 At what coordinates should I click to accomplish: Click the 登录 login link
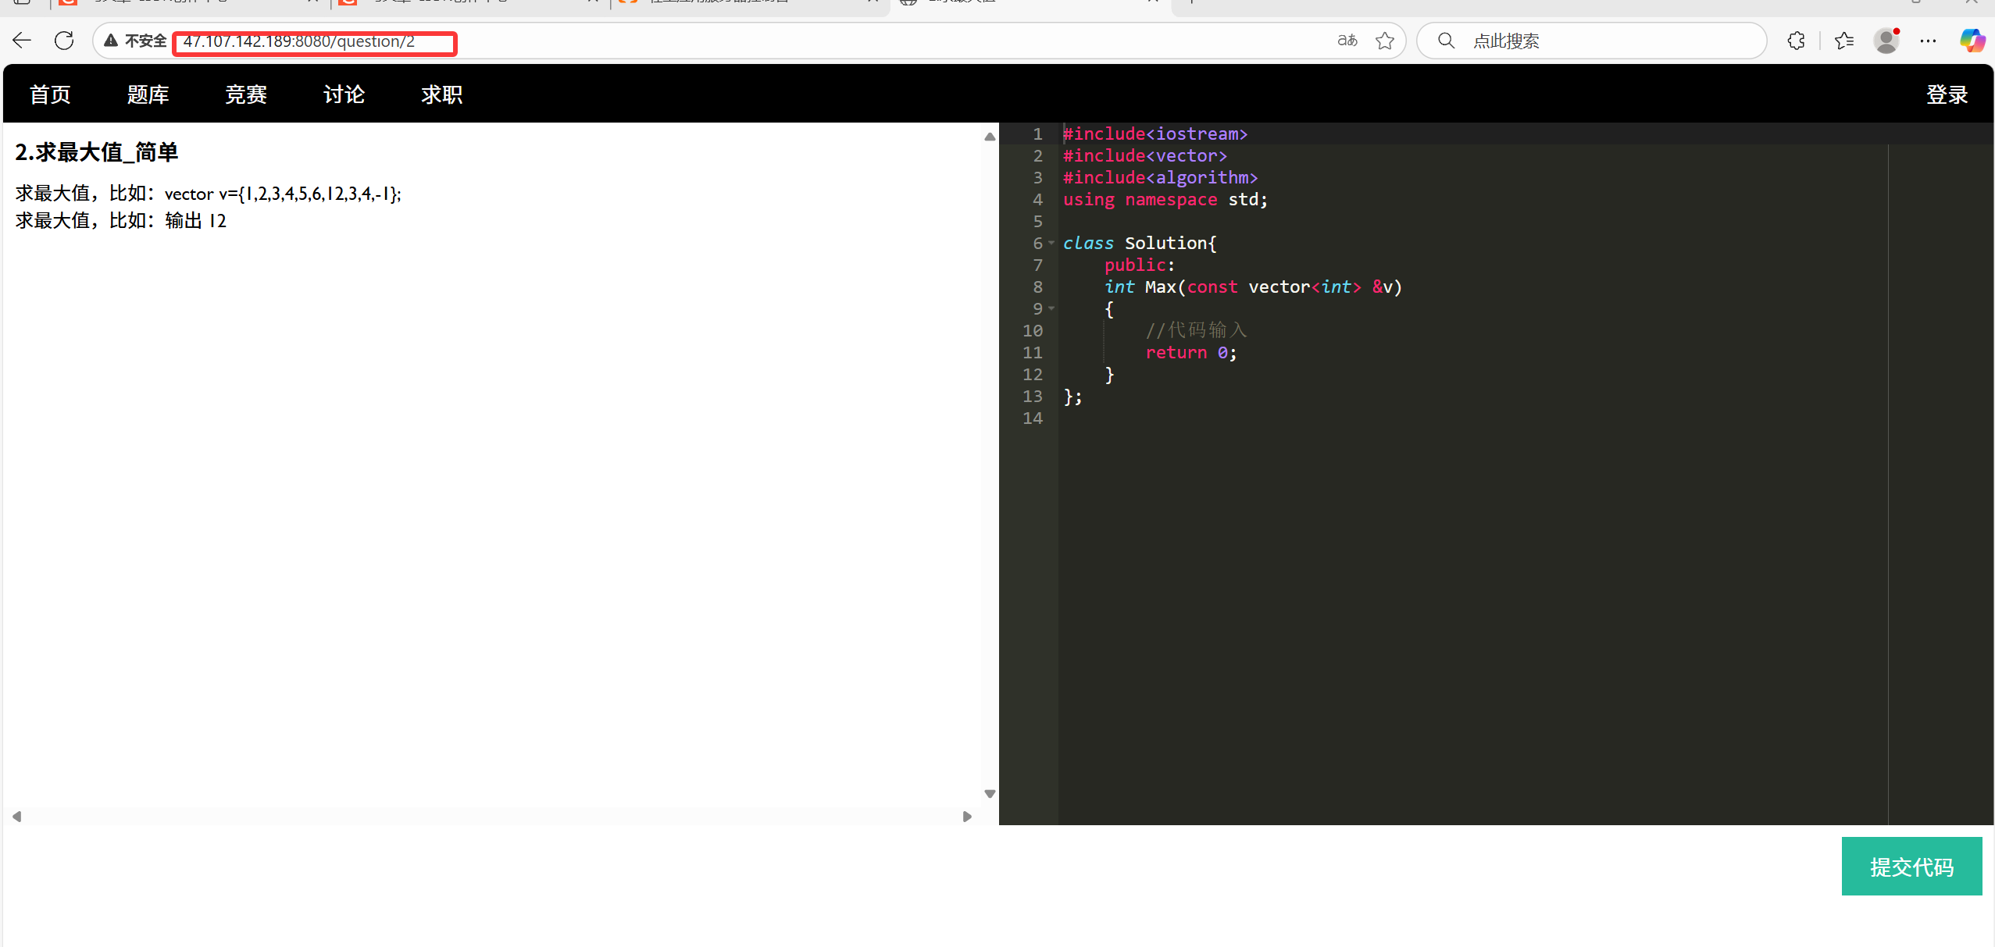[1946, 94]
